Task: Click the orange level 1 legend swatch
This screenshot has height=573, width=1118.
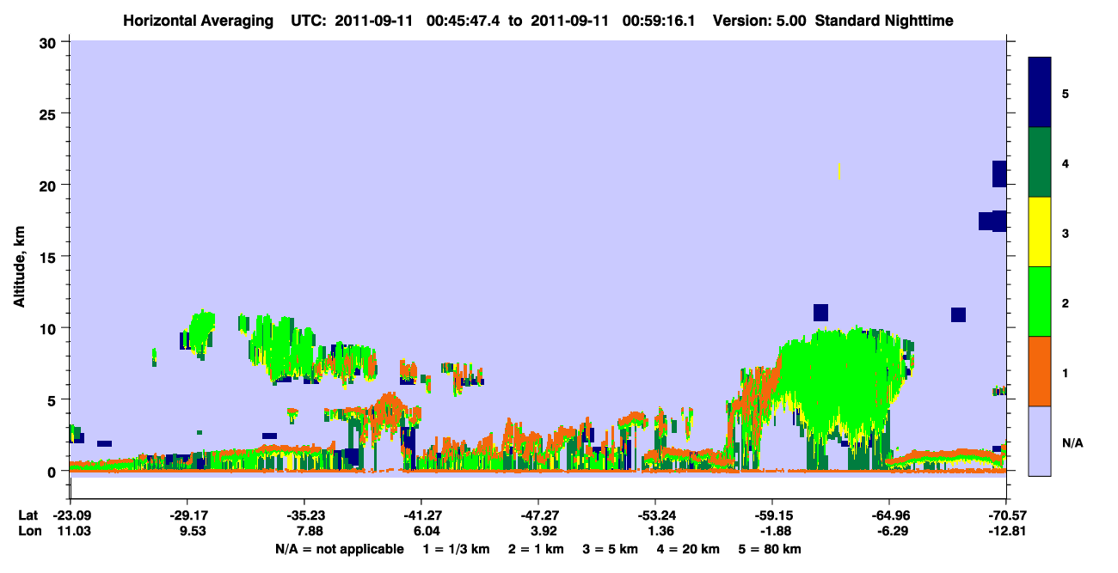Action: (1040, 371)
